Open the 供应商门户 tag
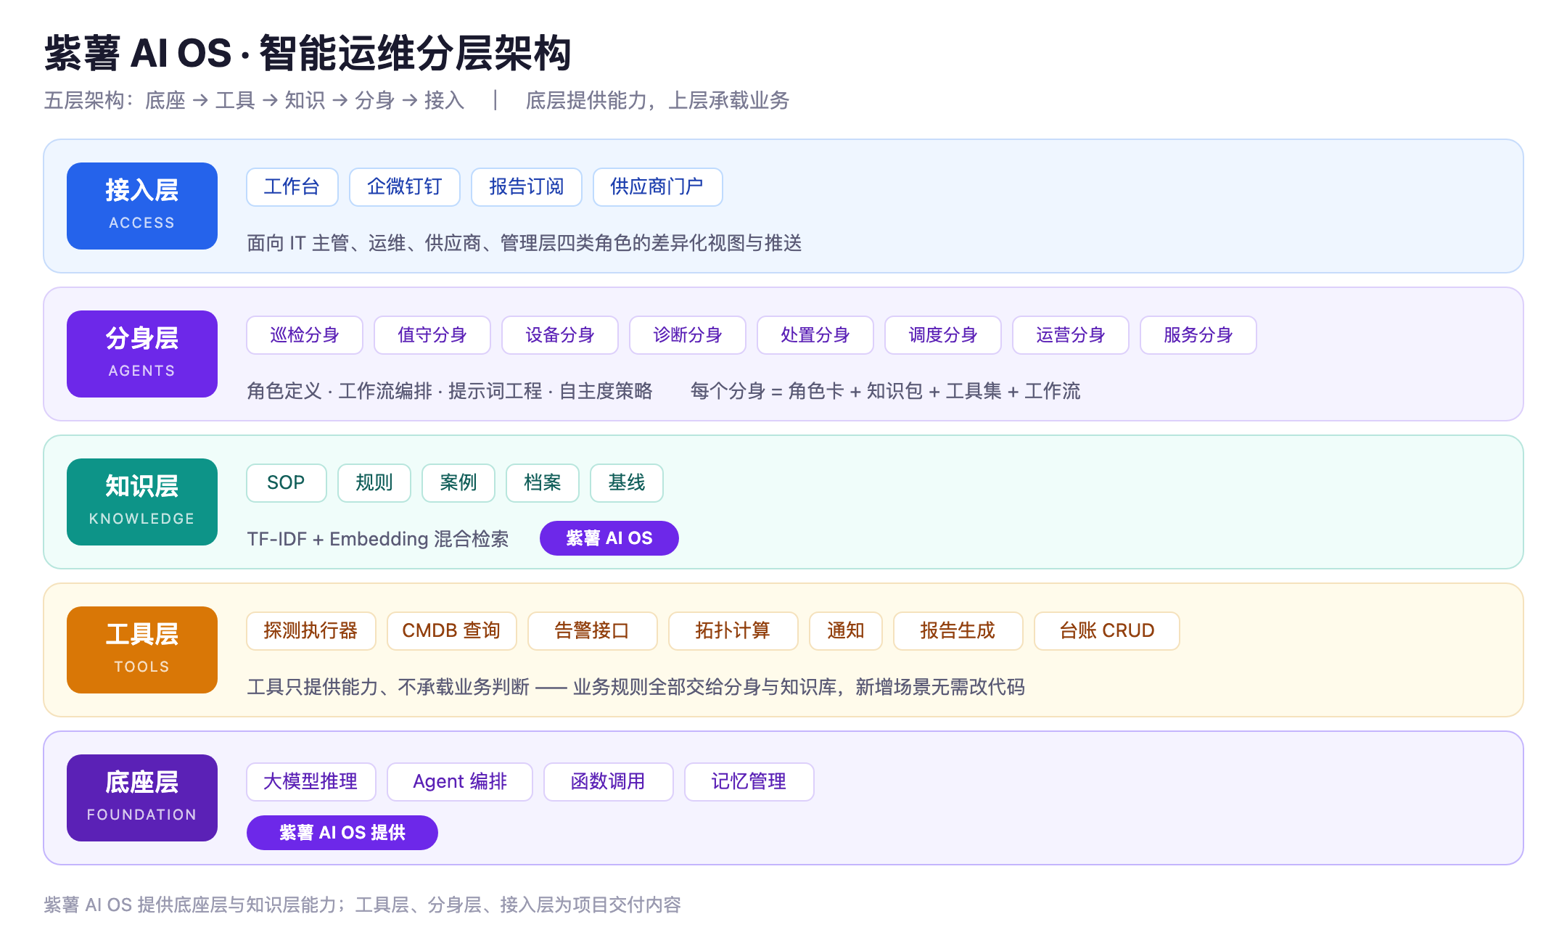The image size is (1567, 943). coord(657,187)
